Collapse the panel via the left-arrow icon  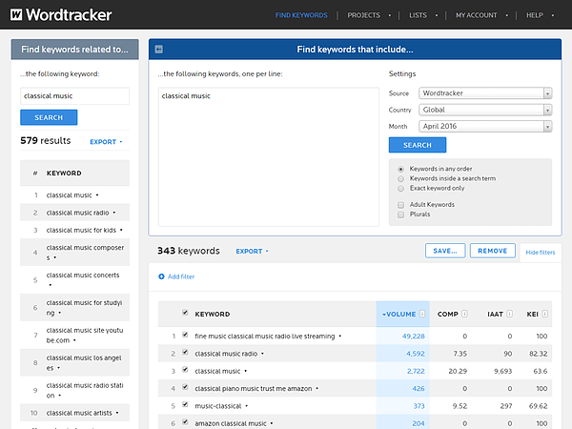pyautogui.click(x=158, y=50)
